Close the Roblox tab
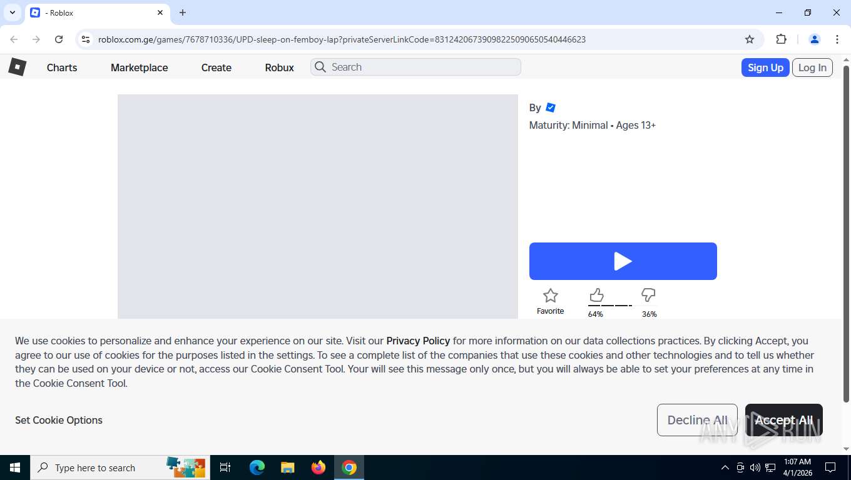Viewport: 851px width, 480px height. tap(160, 12)
